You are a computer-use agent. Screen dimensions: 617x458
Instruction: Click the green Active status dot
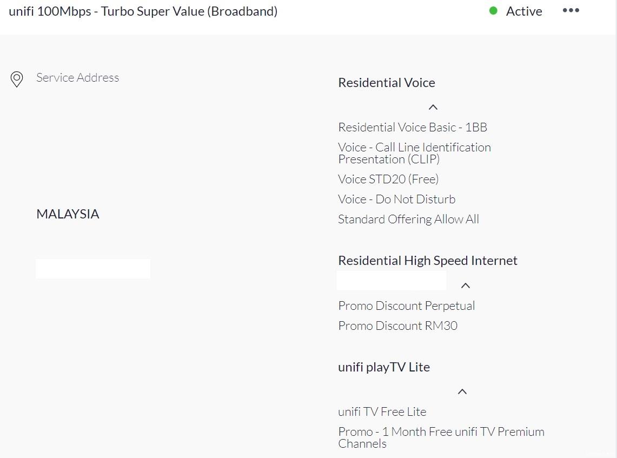(493, 11)
